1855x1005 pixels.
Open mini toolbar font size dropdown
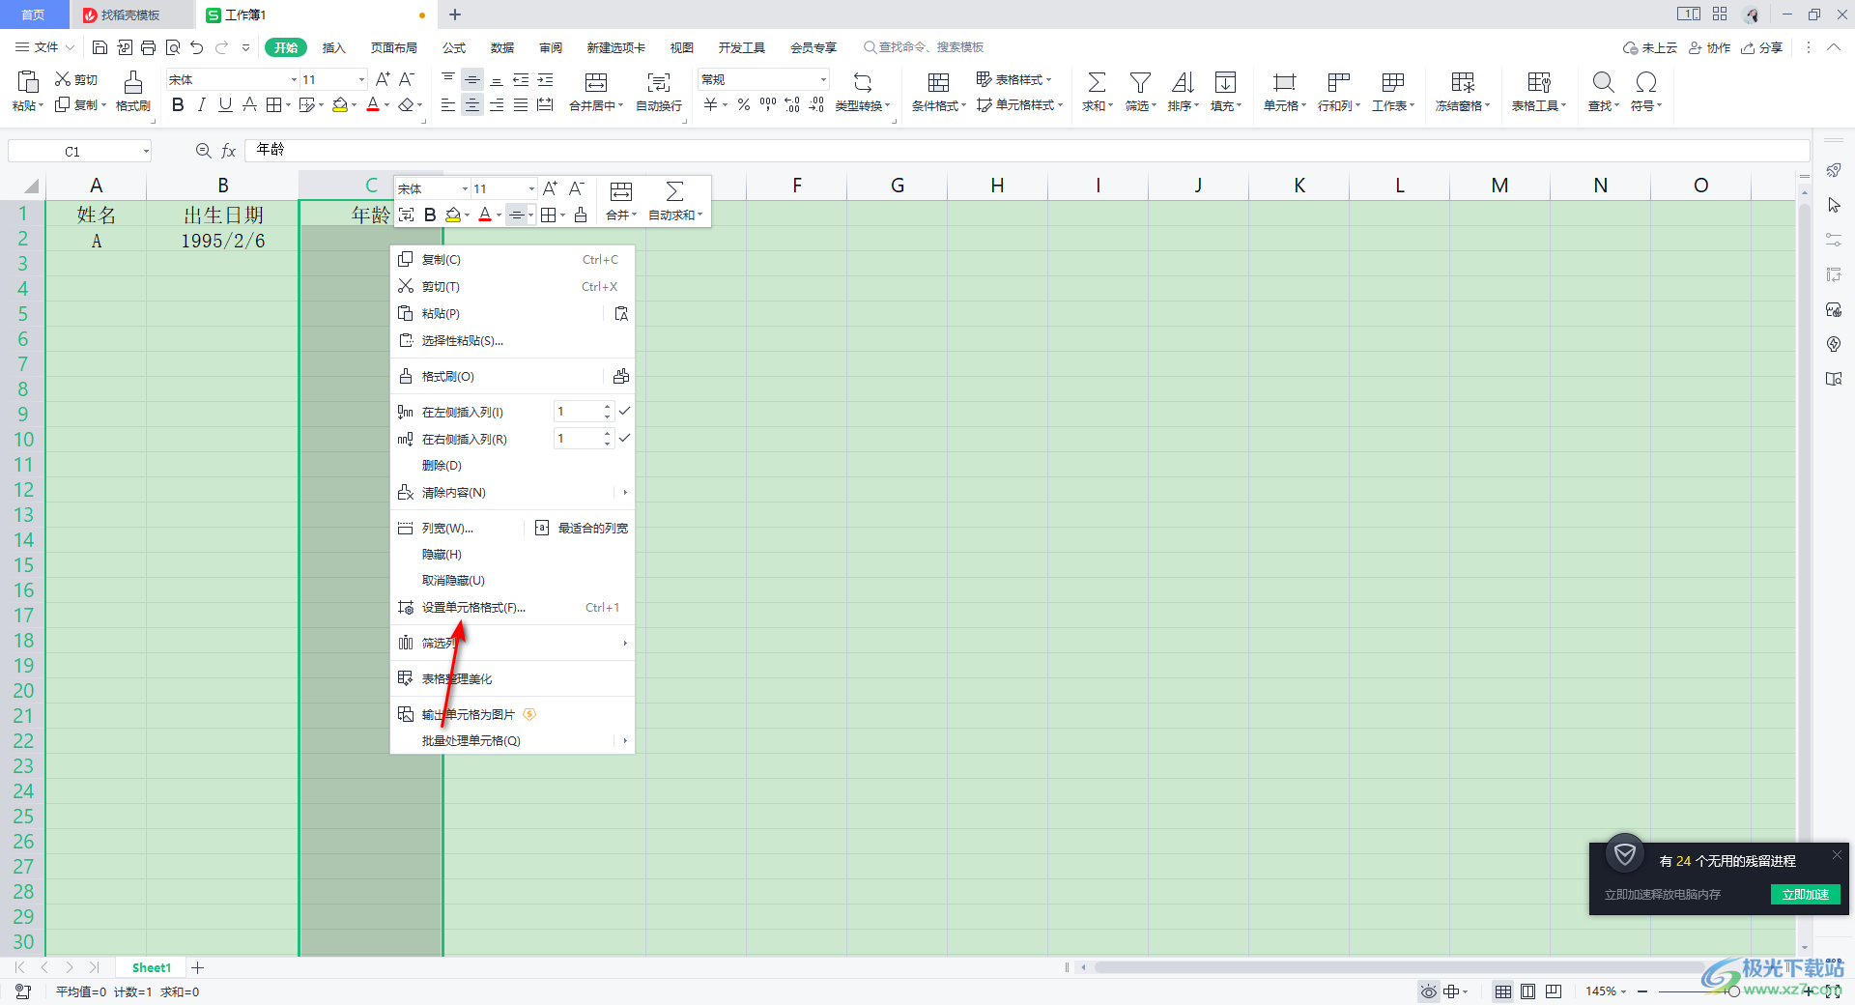pos(530,188)
